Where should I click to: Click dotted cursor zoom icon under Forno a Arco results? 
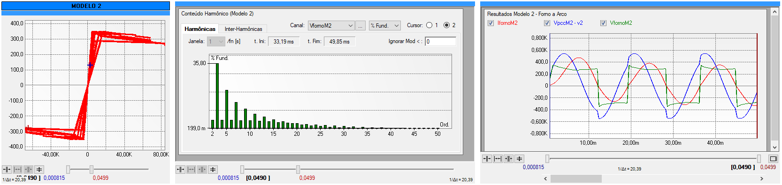pyautogui.click(x=508, y=159)
